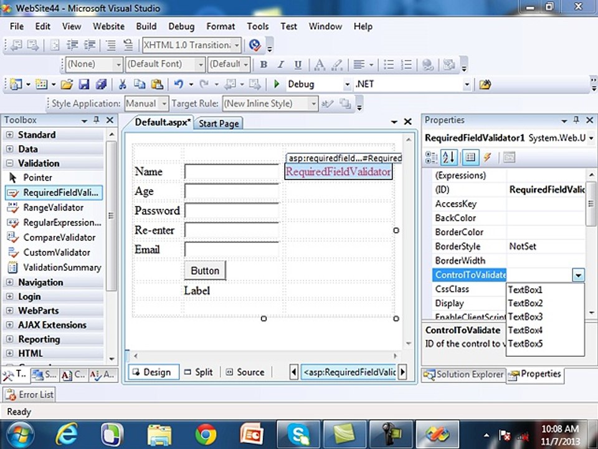598x449 pixels.
Task: Click the numbered list icon
Action: 407,64
